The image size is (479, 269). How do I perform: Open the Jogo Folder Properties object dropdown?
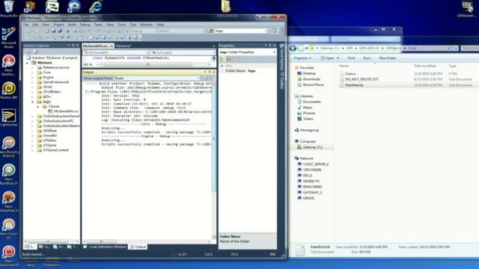248,52
